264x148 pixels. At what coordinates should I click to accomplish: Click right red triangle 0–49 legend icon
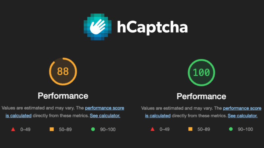point(152,129)
